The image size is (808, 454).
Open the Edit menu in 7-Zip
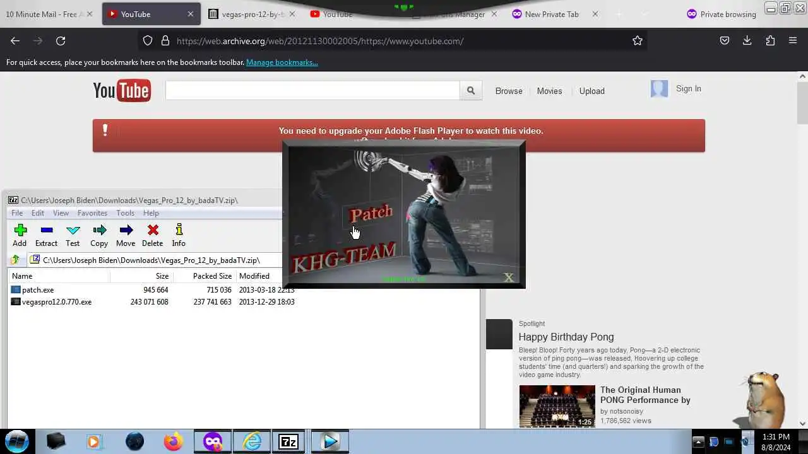38,213
